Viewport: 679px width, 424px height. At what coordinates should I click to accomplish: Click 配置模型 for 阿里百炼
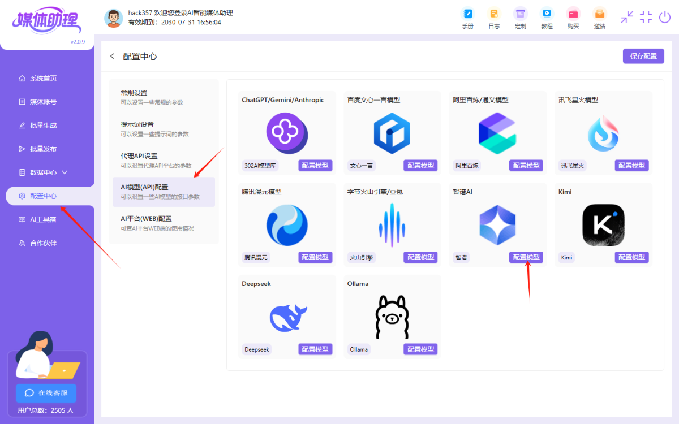(526, 165)
